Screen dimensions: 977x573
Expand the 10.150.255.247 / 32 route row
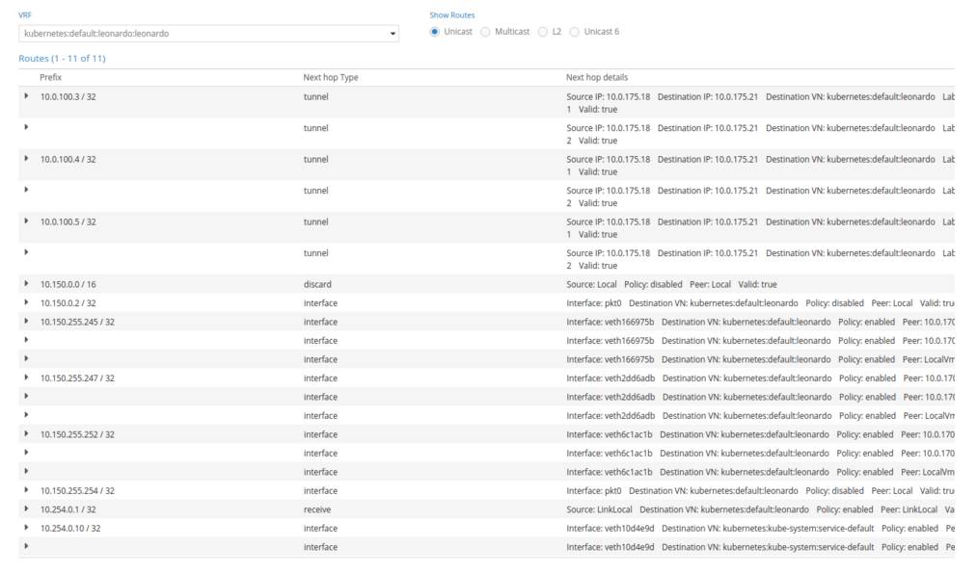tap(26, 378)
